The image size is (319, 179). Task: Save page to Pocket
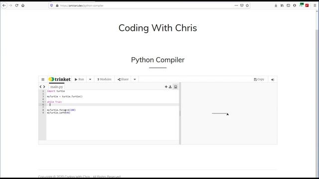tap(242, 5)
